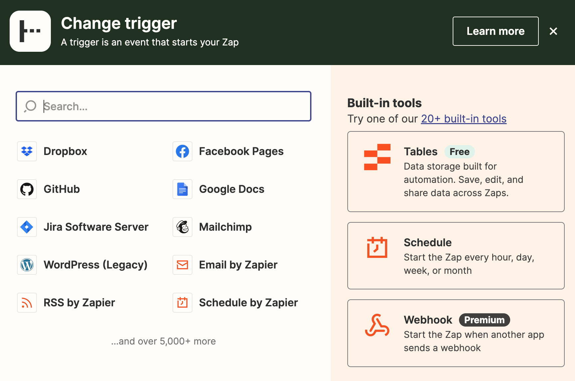Choose RSS by Zapier text
575x381 pixels.
[x=79, y=303]
